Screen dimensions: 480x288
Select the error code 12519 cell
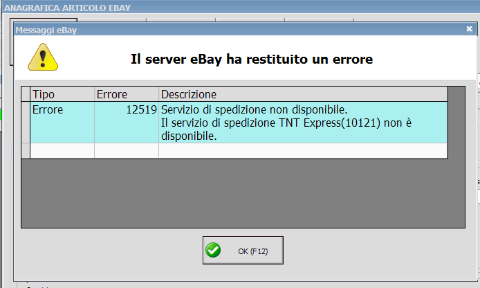127,123
